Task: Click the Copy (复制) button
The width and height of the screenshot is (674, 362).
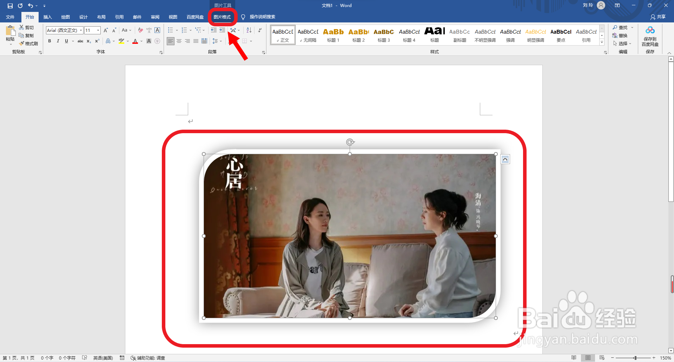Action: pyautogui.click(x=26, y=35)
